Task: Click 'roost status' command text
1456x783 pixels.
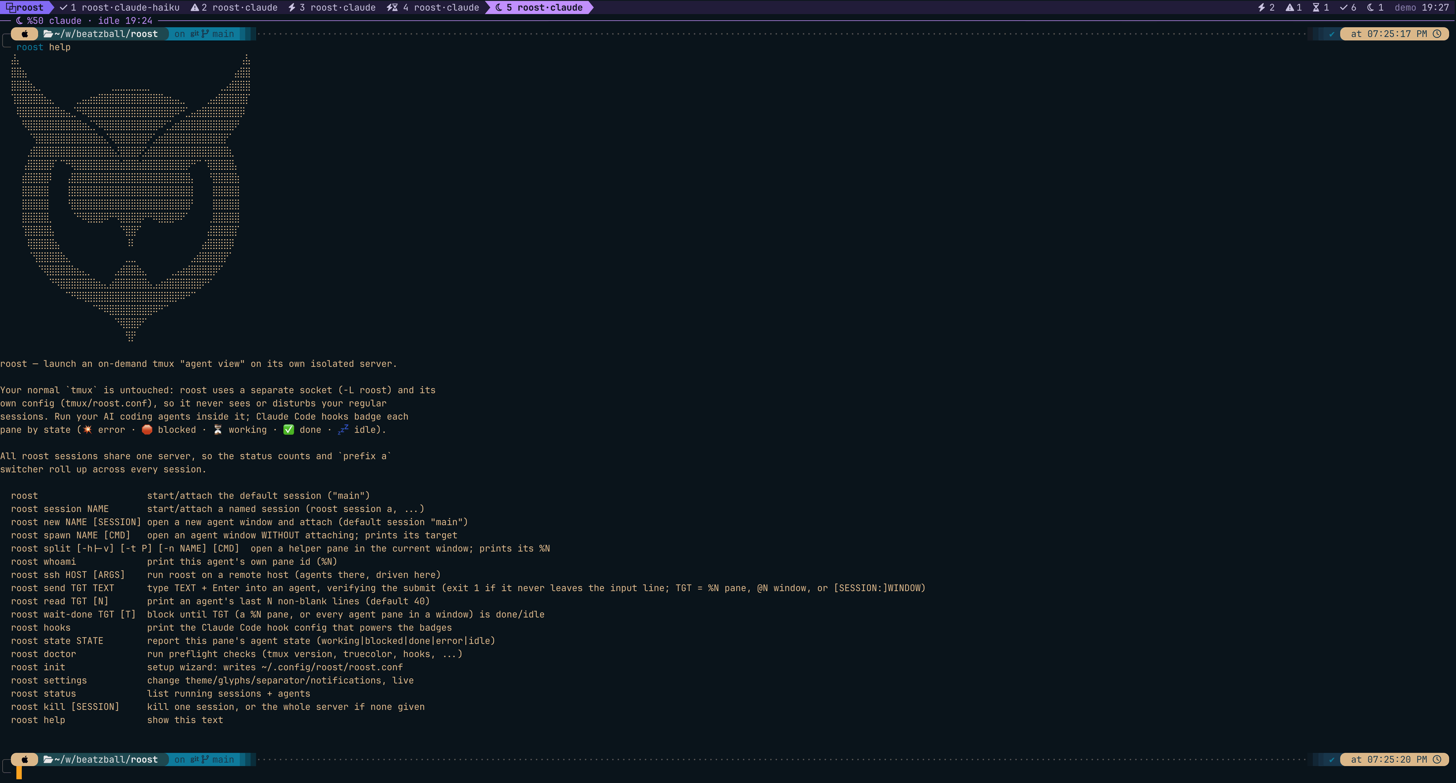Action: tap(44, 694)
